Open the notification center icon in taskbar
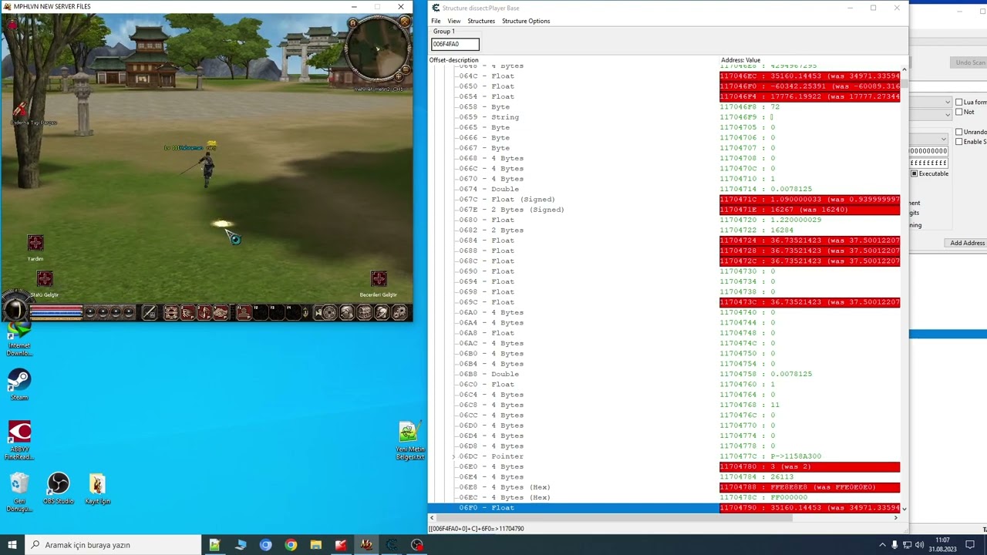The width and height of the screenshot is (987, 555). [x=970, y=545]
